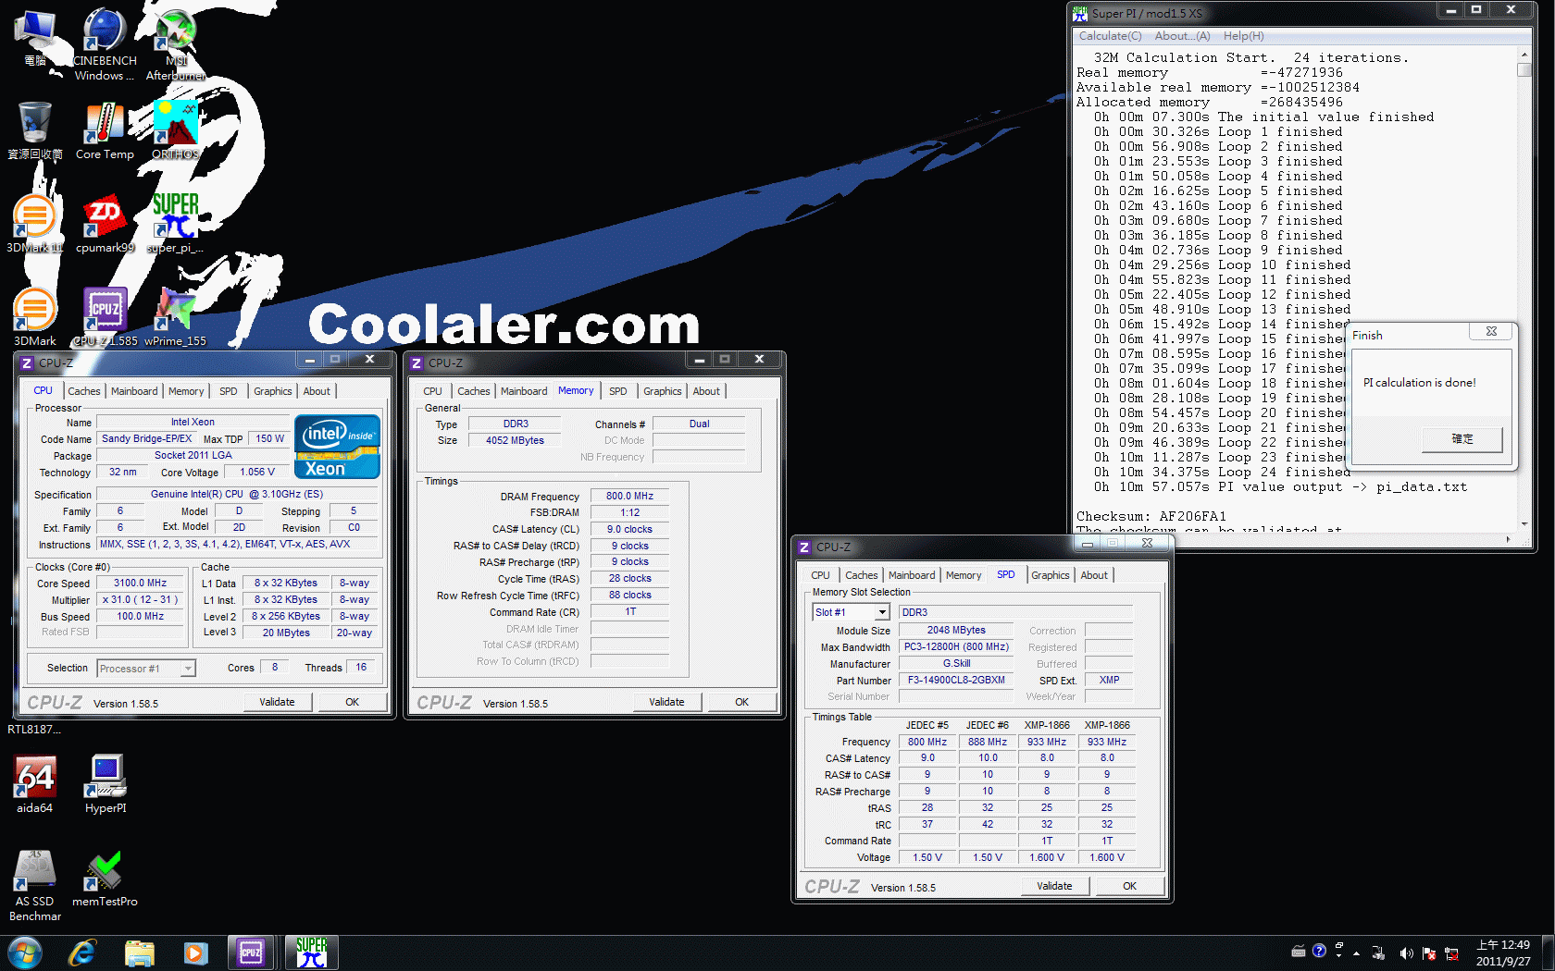
Task: Launch the HyperPI desktop shortcut
Action: (x=105, y=784)
